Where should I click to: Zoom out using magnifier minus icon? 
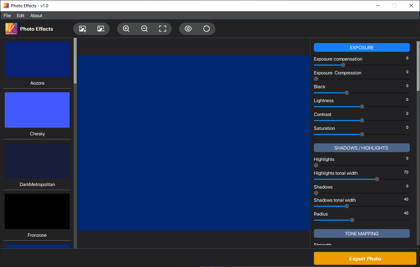click(144, 29)
